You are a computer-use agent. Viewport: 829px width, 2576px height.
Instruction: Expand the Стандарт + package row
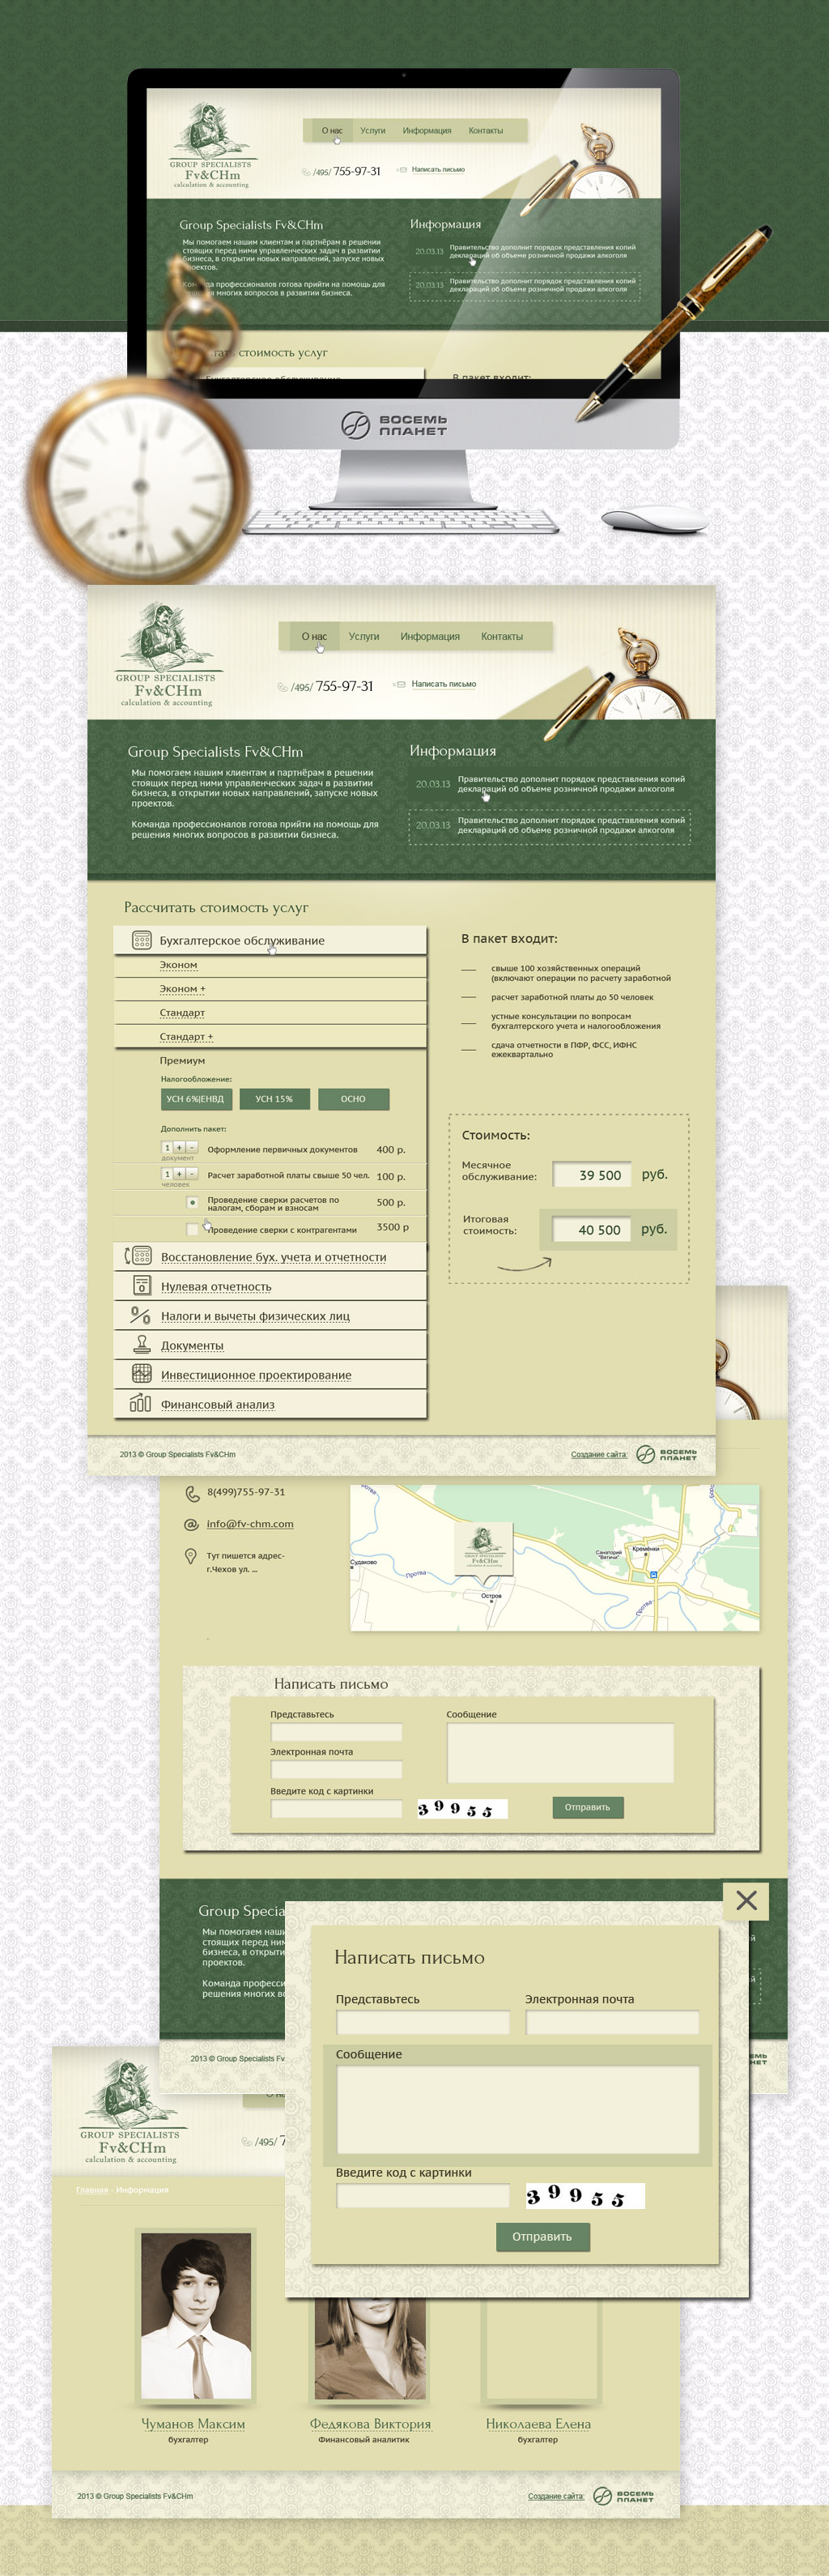click(270, 1037)
